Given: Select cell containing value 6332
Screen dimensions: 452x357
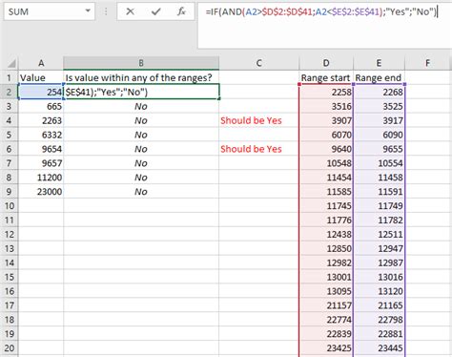Looking at the screenshot, I should click(41, 135).
